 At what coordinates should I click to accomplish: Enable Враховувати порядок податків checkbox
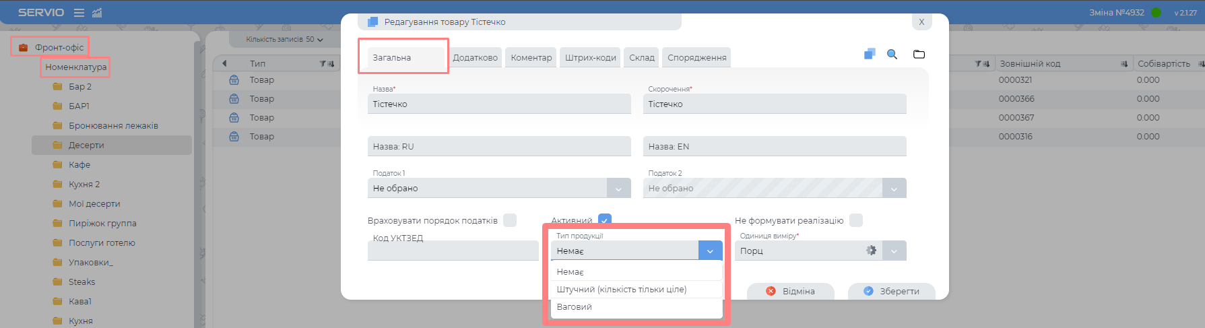tap(510, 220)
